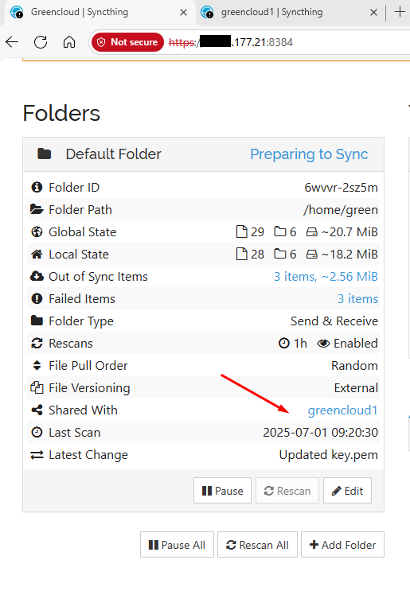Click the Folder ID info icon
The height and width of the screenshot is (591, 410).
37,187
